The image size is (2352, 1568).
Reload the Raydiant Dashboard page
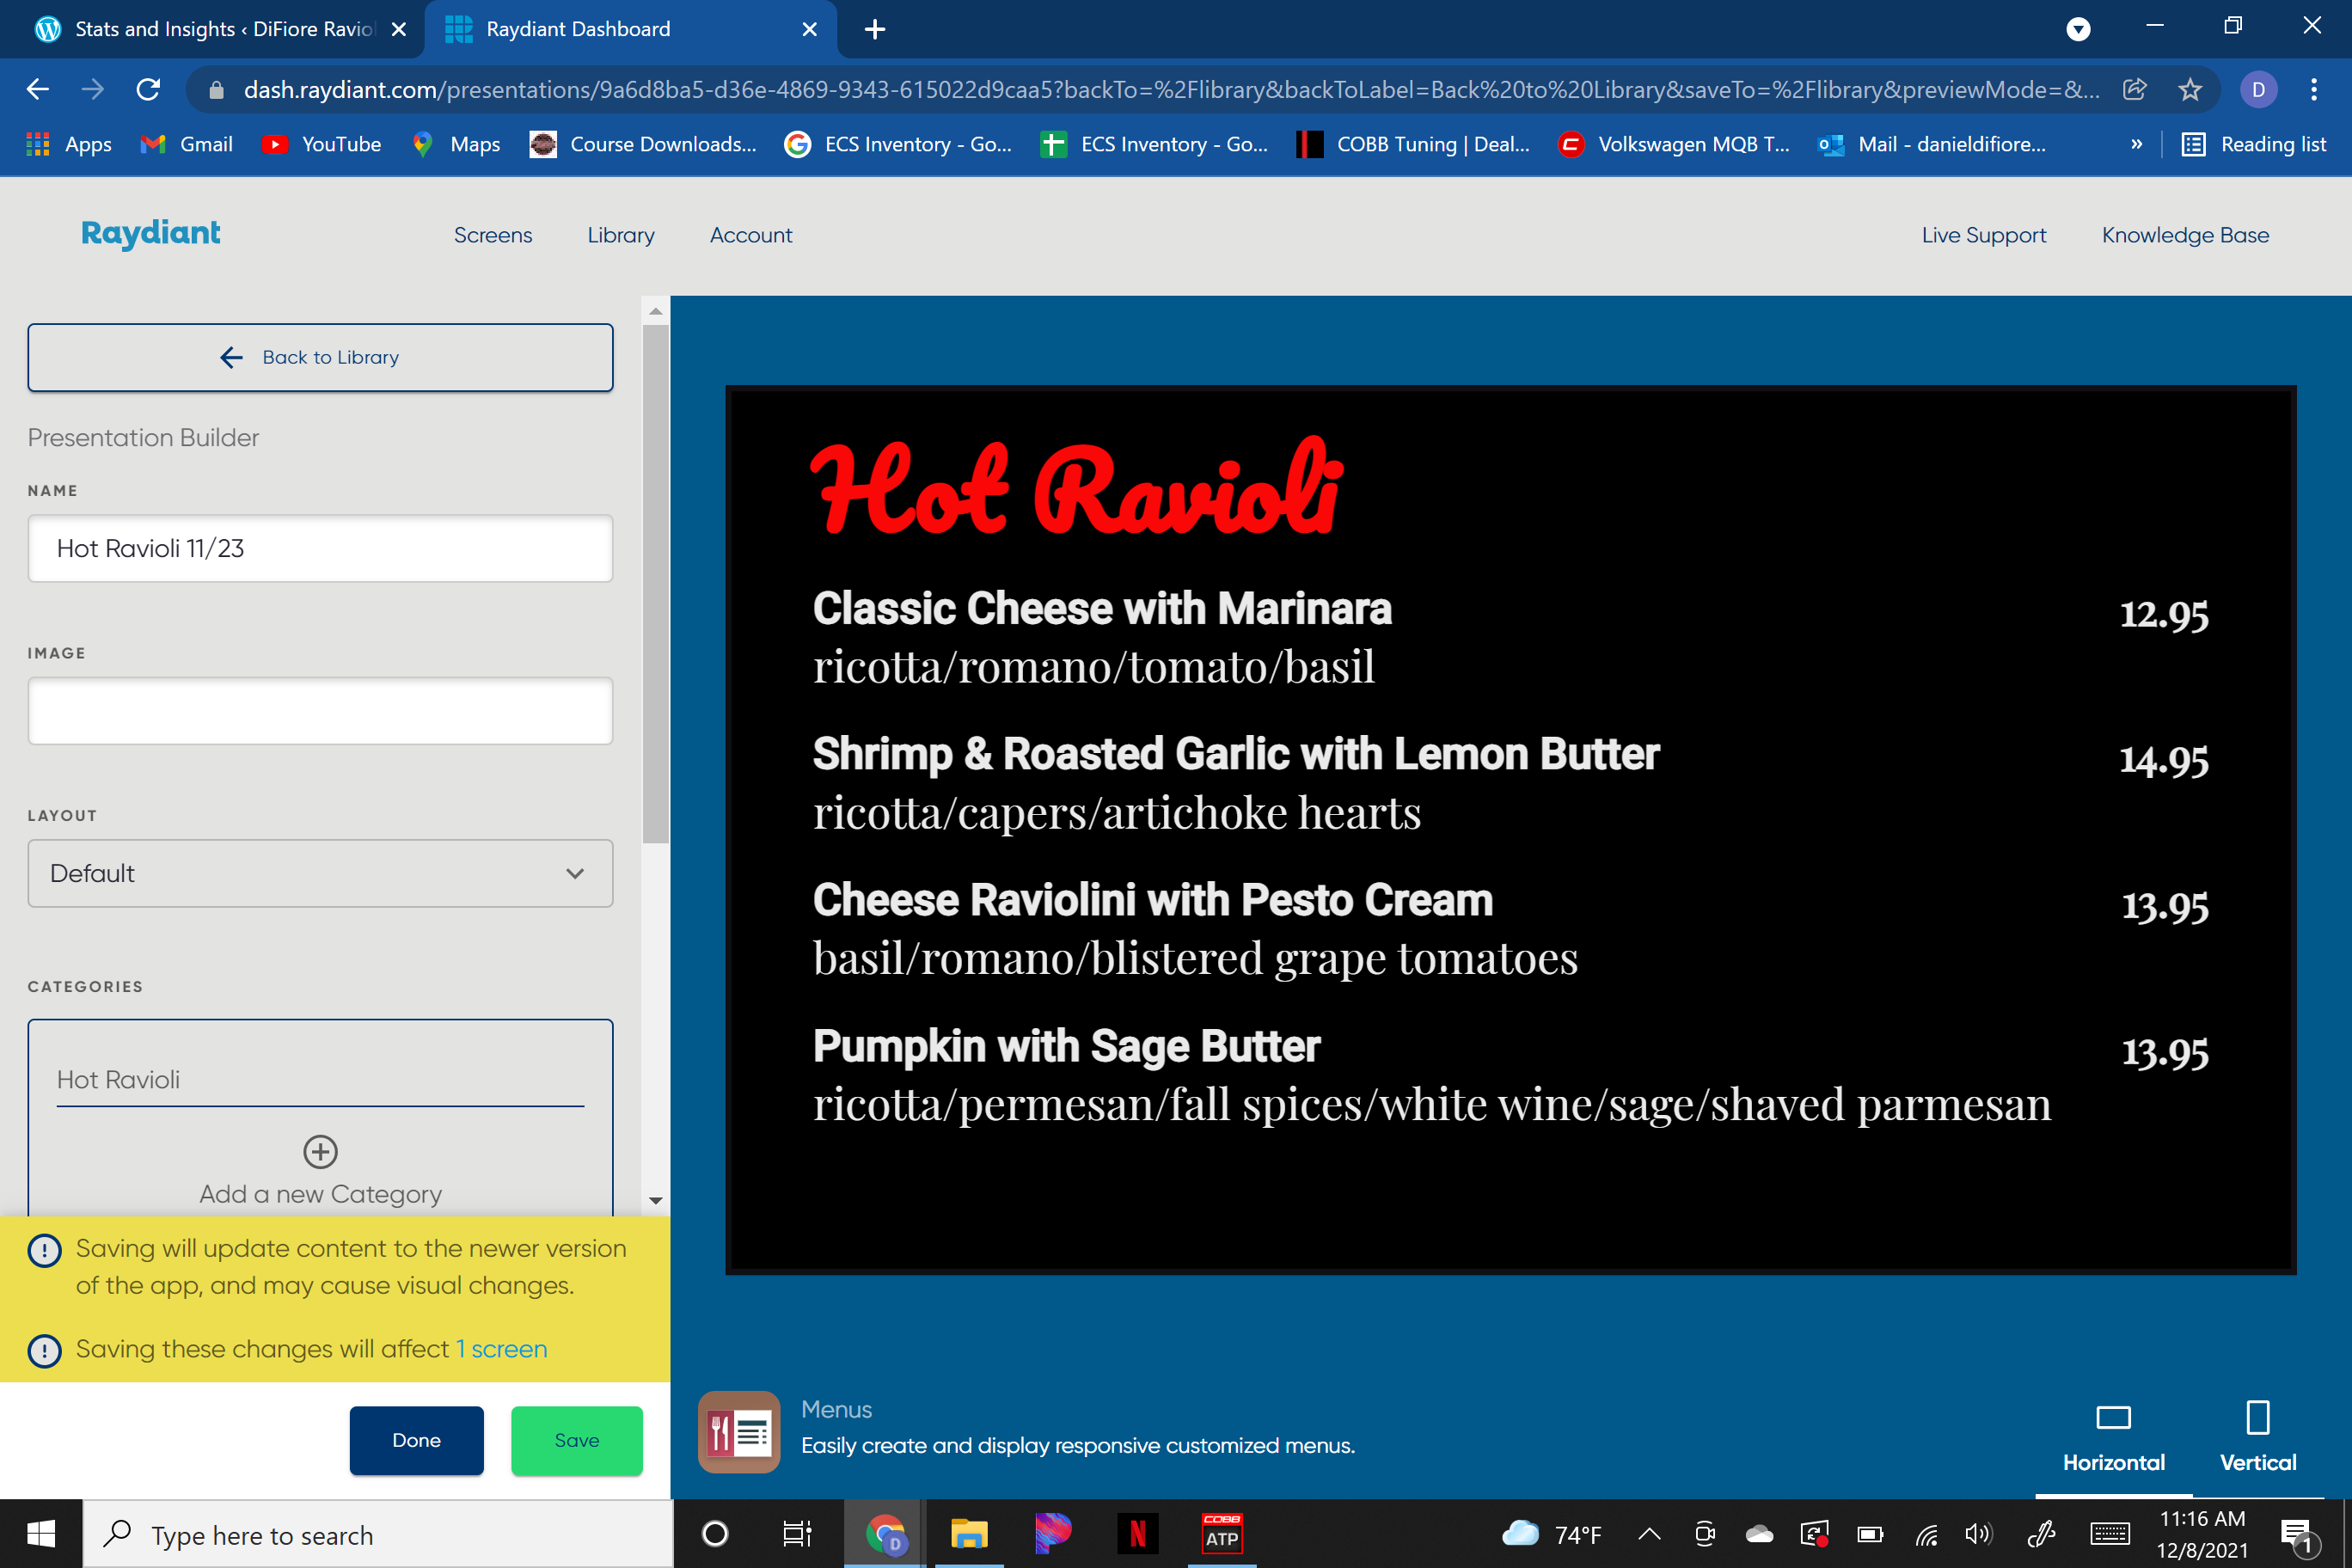tap(148, 90)
